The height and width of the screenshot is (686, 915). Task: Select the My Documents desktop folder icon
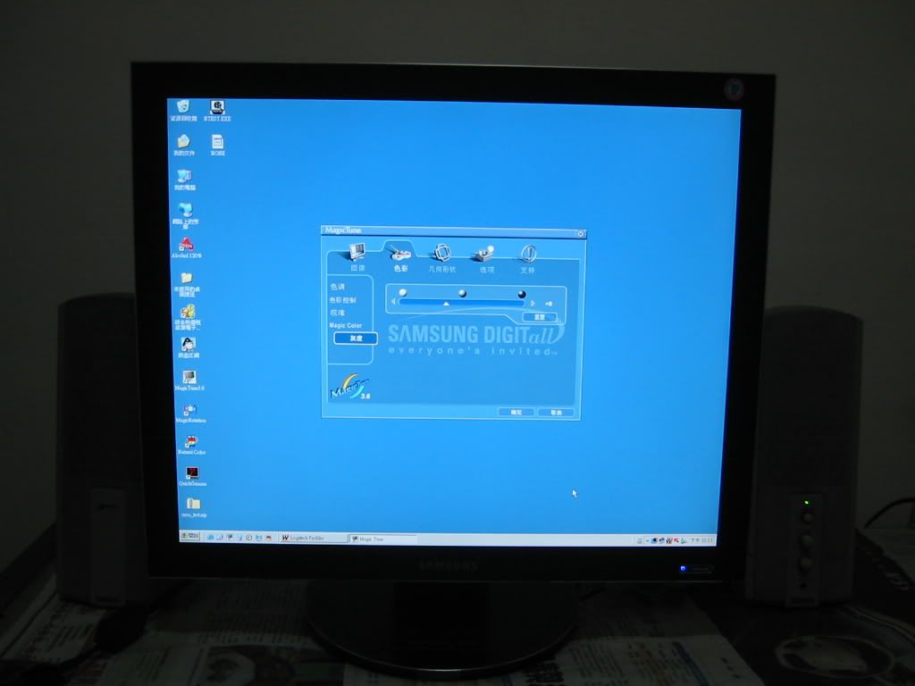tap(184, 145)
